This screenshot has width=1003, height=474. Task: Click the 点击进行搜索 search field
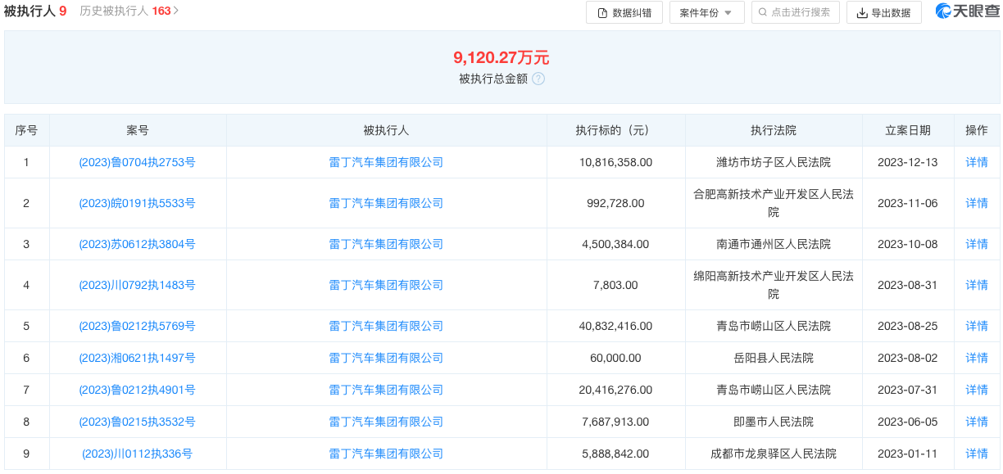[795, 12]
